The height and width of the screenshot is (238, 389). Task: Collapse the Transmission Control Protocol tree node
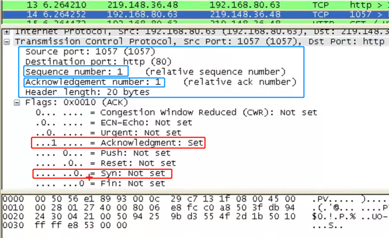7,42
